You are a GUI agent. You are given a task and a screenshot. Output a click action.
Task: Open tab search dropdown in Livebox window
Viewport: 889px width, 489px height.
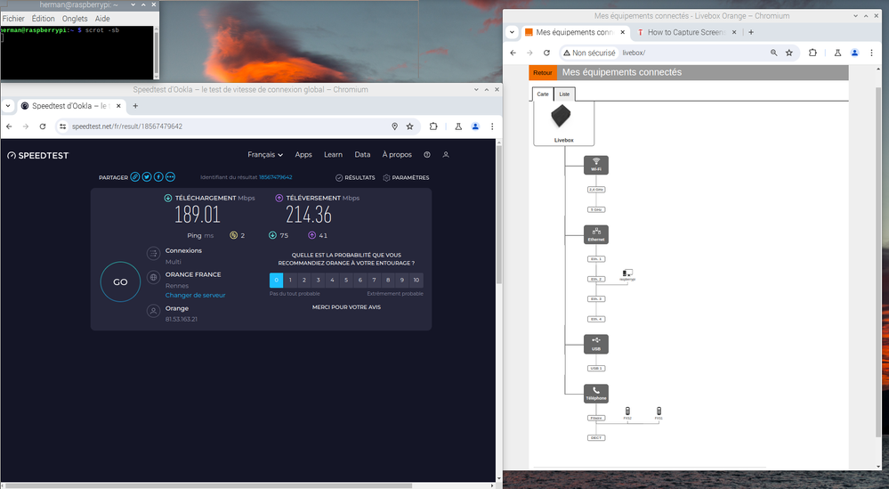(513, 32)
